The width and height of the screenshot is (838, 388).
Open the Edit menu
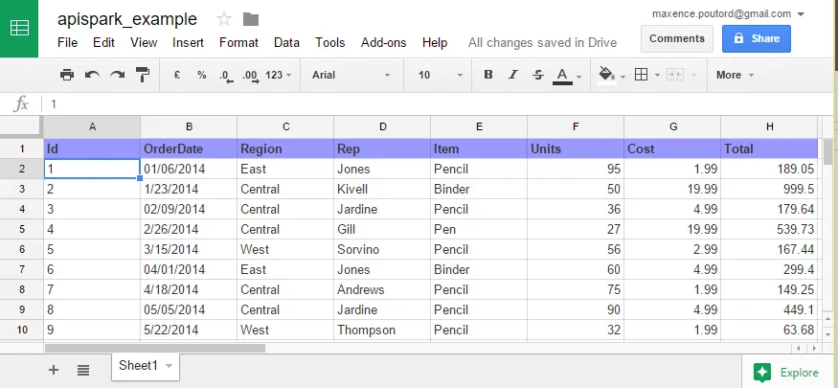tap(103, 43)
